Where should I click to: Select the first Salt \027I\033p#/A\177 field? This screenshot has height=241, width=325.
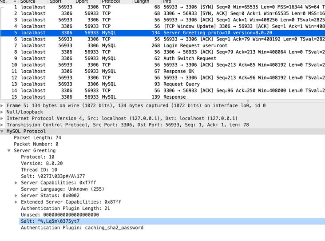[53, 176]
